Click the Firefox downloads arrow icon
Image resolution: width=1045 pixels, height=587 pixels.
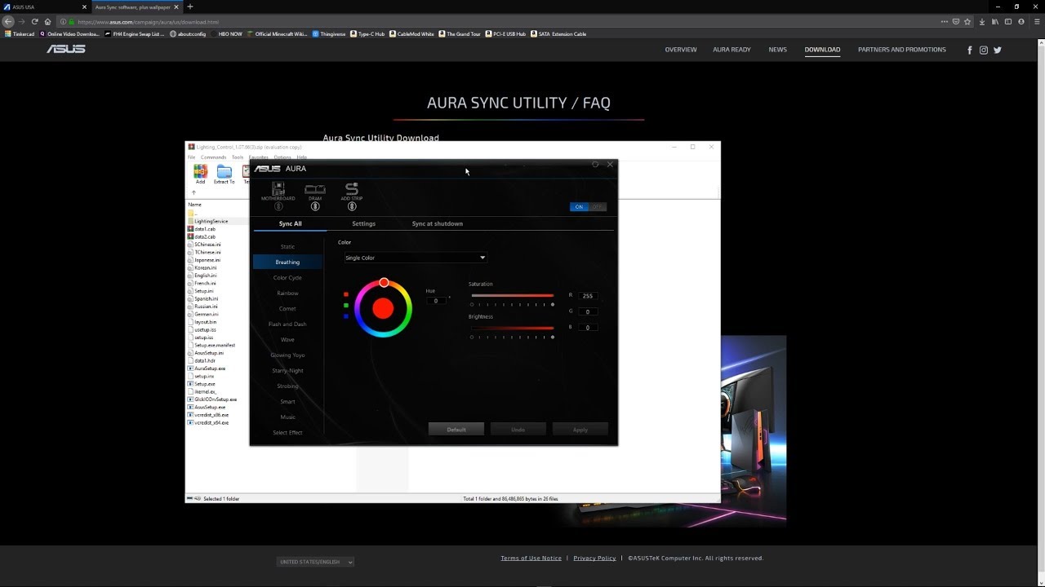pos(981,21)
